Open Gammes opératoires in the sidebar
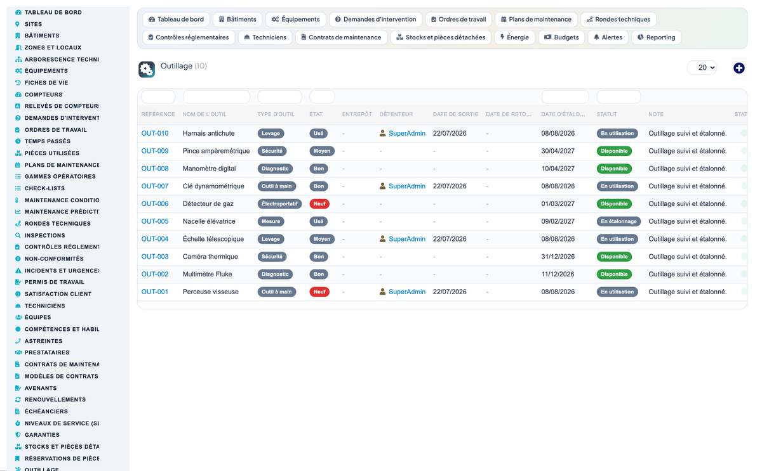 (60, 176)
